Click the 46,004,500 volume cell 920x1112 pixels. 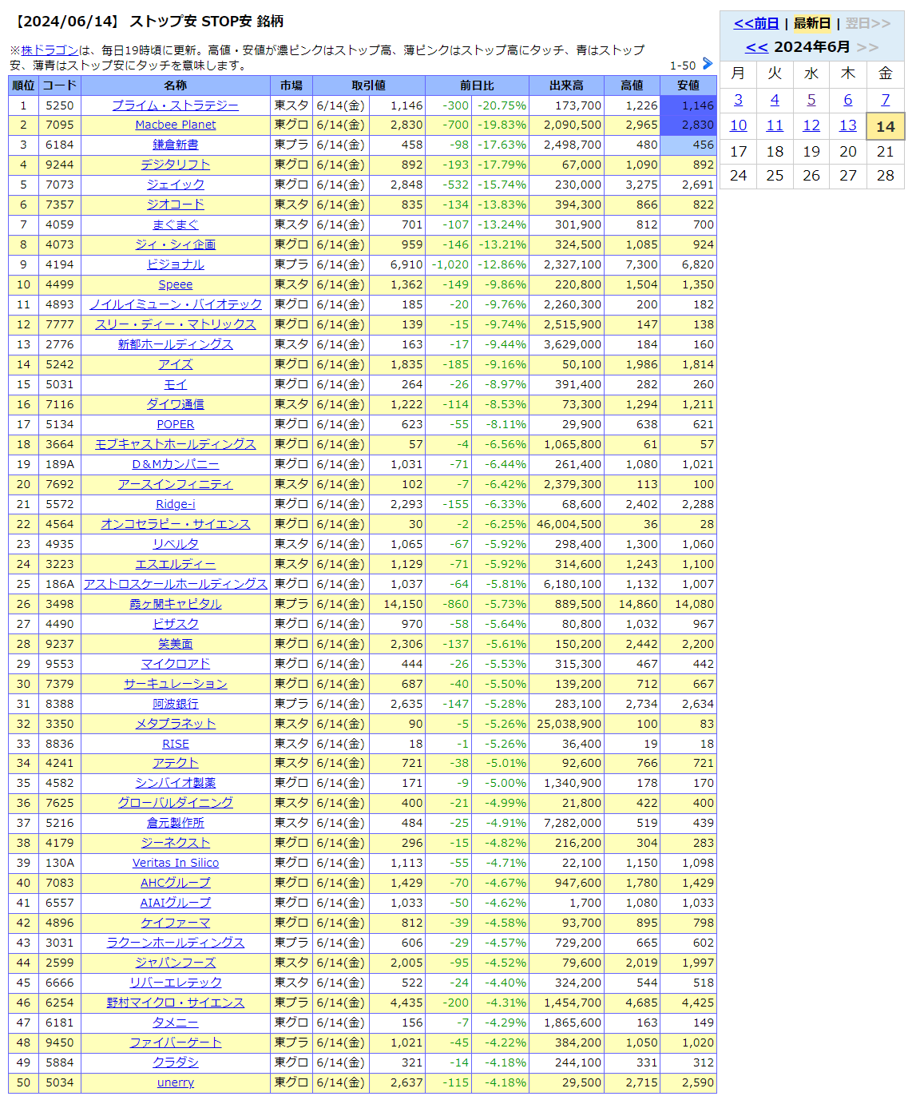coord(567,525)
